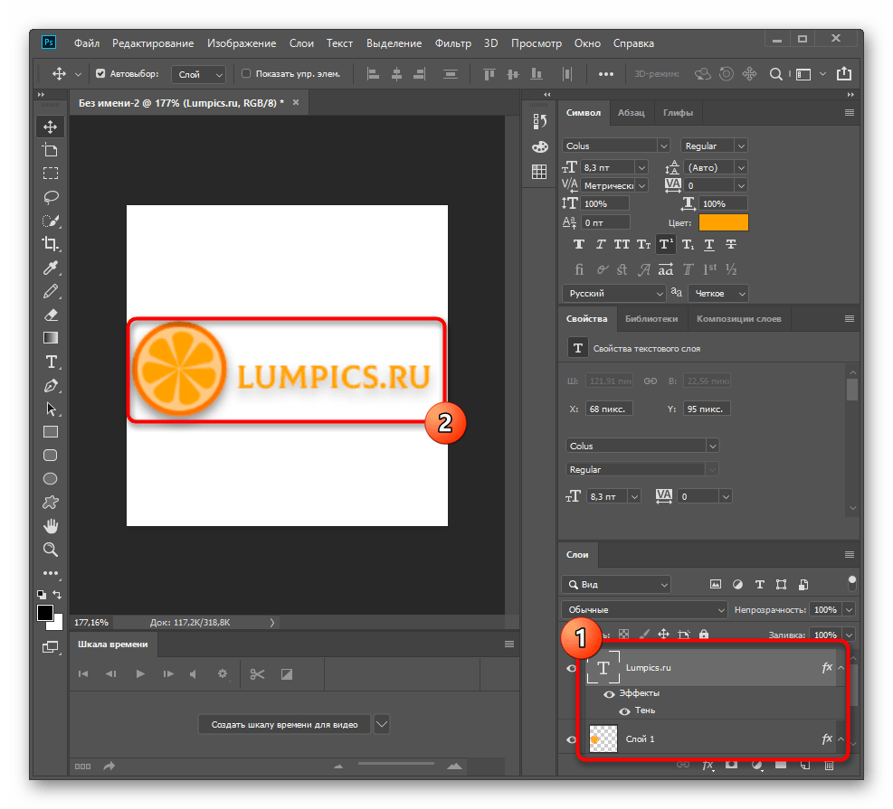893x809 pixels.
Task: Select the Zoom tool in the toolbox
Action: pos(50,550)
